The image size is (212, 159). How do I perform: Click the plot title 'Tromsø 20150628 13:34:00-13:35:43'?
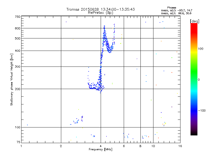(100, 9)
